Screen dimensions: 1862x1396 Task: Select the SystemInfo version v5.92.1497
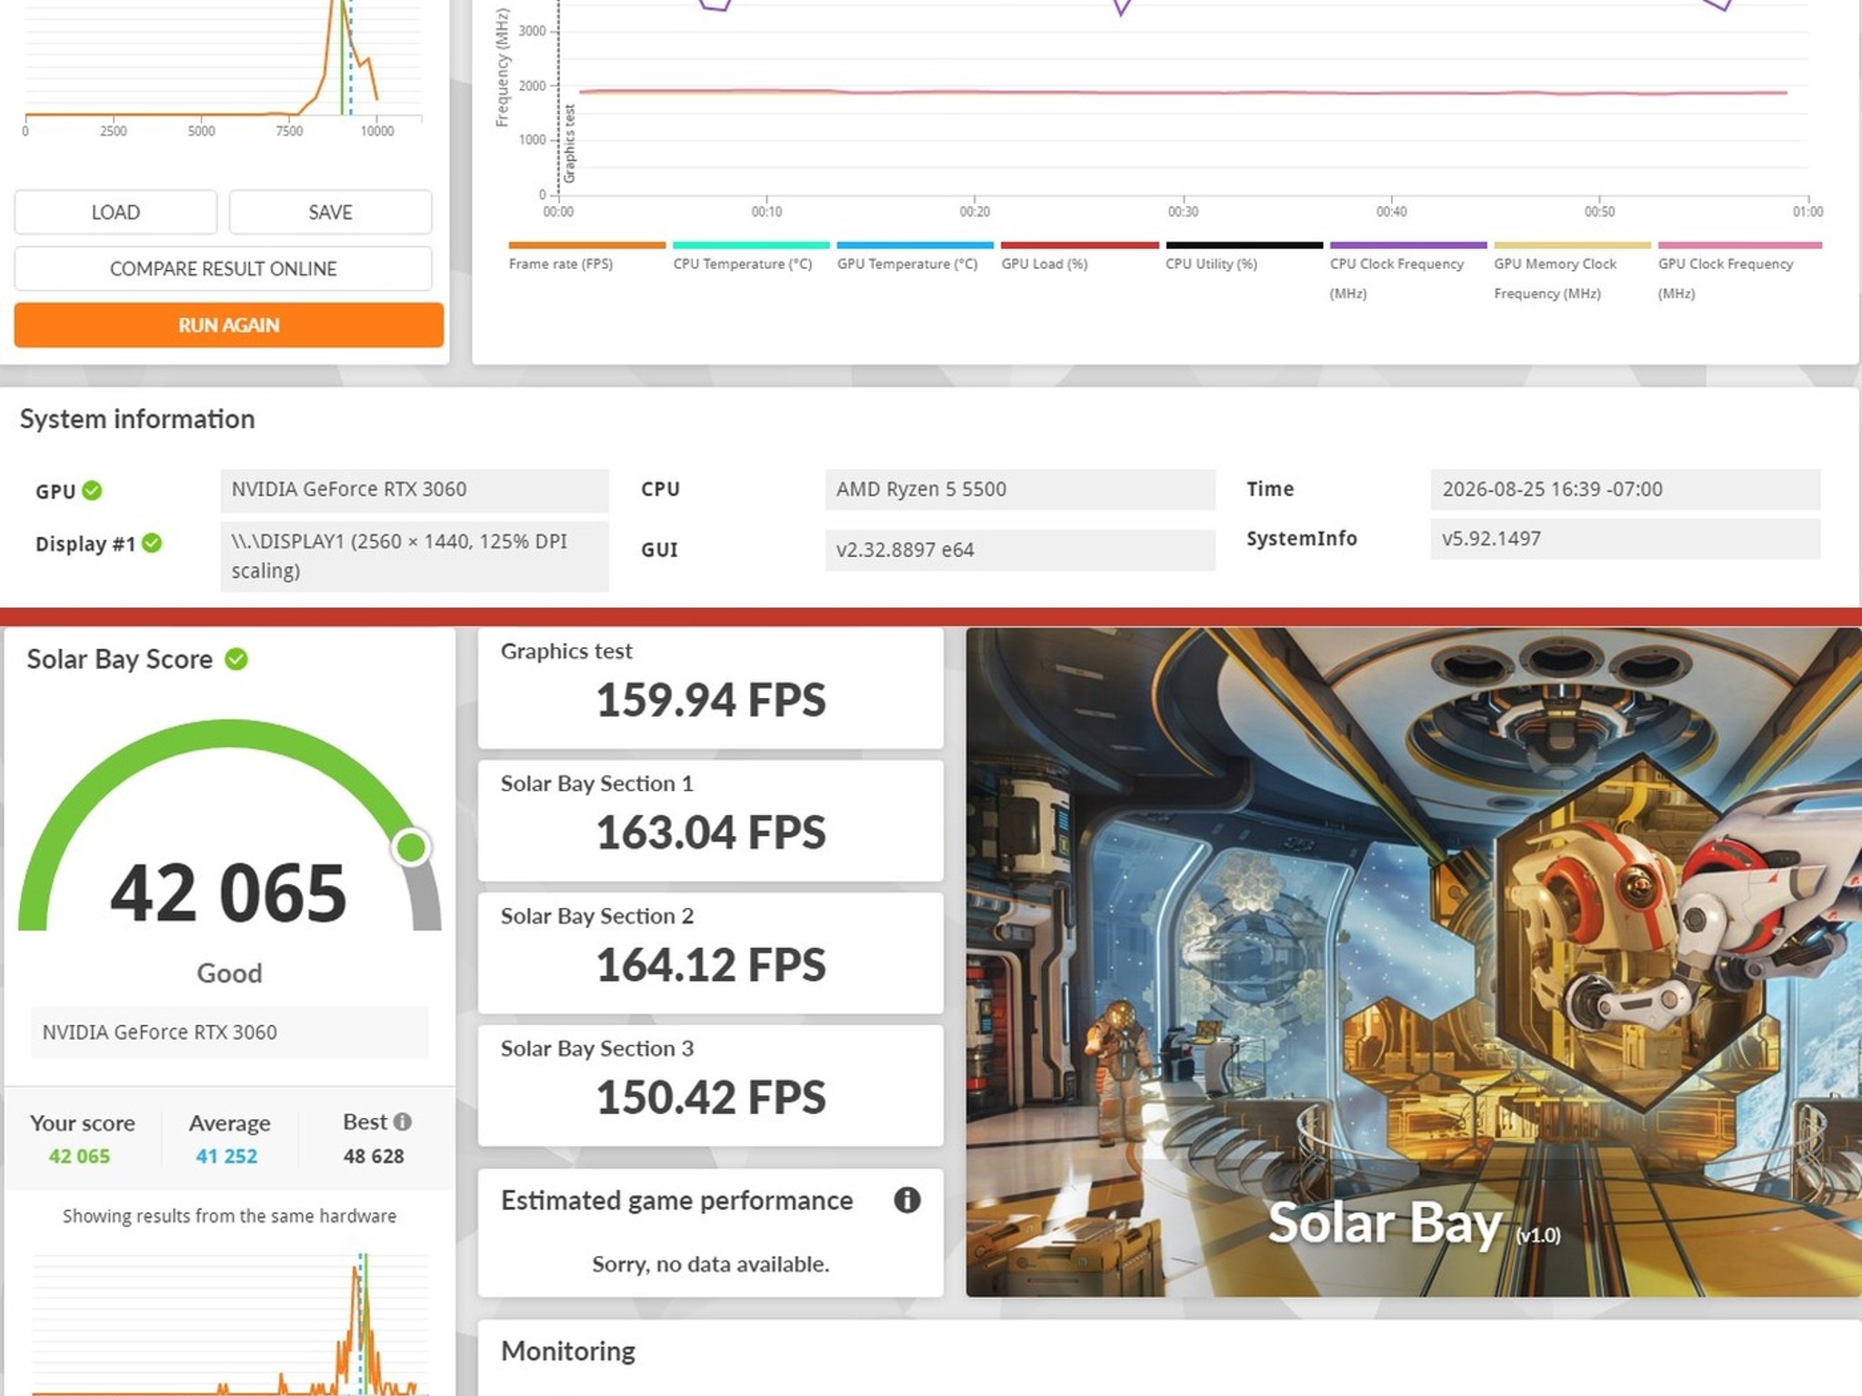click(x=1625, y=539)
